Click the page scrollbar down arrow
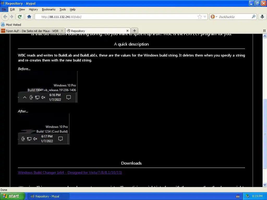The image size is (267, 200). (x=265, y=185)
